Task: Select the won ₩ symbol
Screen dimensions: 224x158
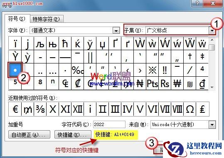Action: [x=177, y=83]
